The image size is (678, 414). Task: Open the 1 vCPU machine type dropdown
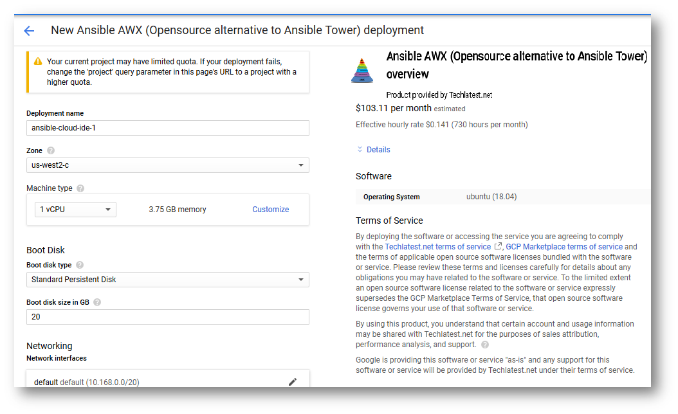click(x=75, y=209)
